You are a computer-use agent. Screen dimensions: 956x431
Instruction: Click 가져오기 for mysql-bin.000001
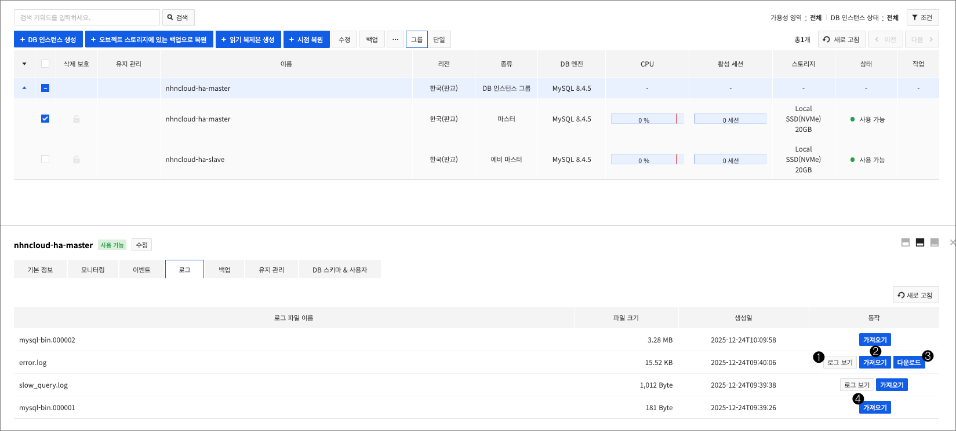pyautogui.click(x=875, y=407)
